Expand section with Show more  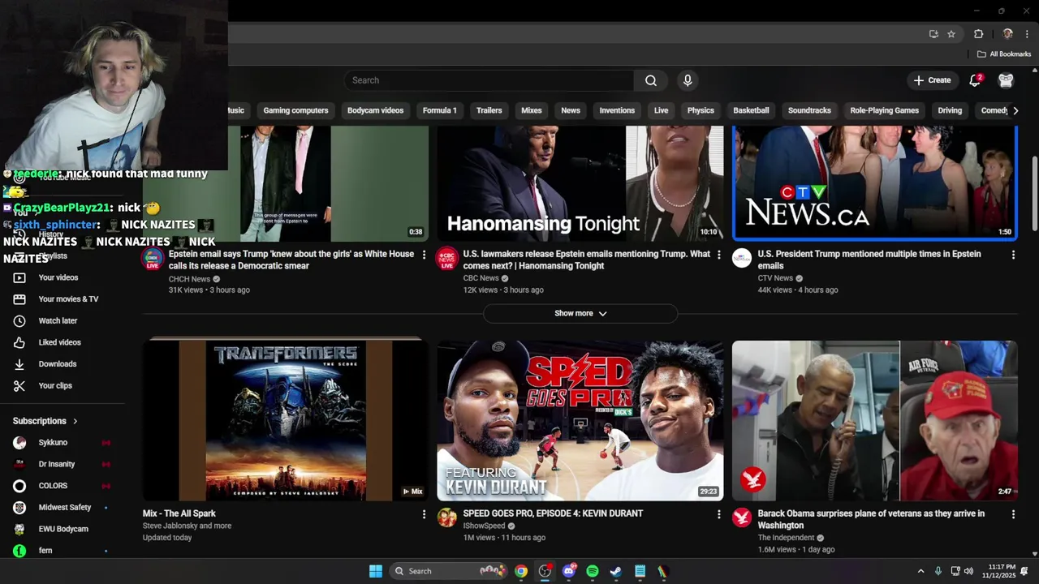coord(580,313)
